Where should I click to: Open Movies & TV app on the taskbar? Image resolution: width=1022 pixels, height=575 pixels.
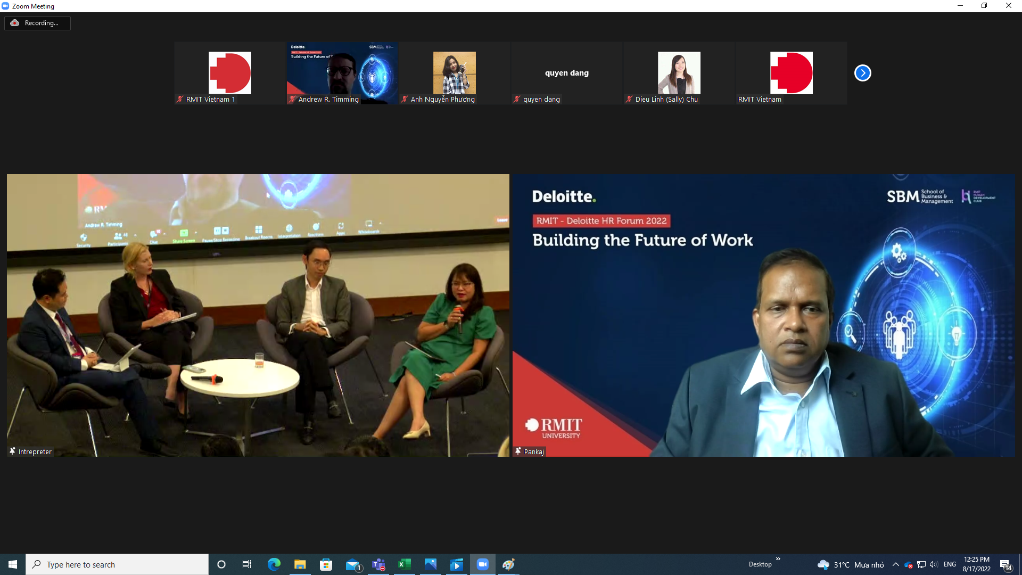point(457,564)
